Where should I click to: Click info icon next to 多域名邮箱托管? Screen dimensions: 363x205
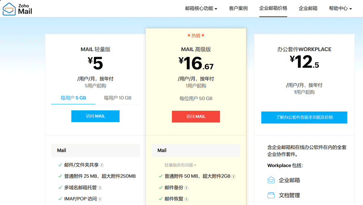100,188
